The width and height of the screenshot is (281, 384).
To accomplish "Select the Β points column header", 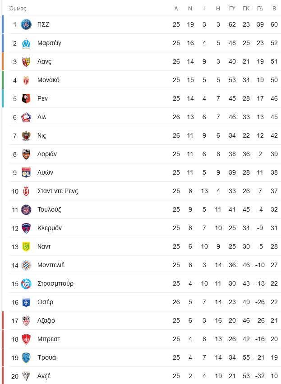I will coord(274,9).
